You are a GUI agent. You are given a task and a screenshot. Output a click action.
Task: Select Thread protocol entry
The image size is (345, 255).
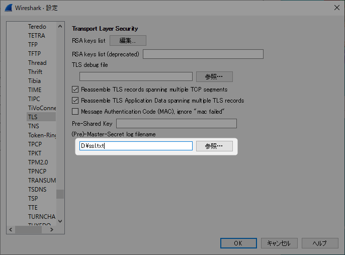pyautogui.click(x=37, y=63)
